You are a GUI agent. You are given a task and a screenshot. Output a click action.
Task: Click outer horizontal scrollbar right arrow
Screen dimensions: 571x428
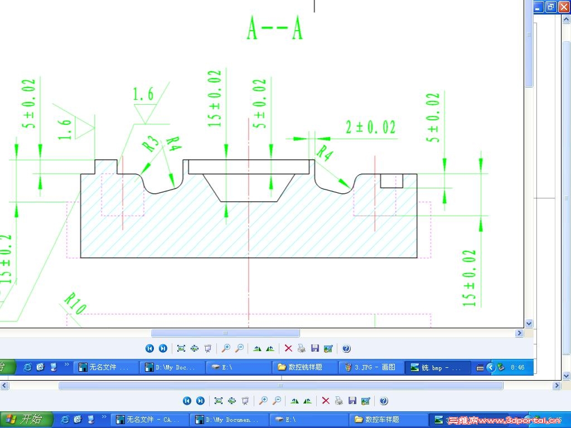click(x=557, y=386)
